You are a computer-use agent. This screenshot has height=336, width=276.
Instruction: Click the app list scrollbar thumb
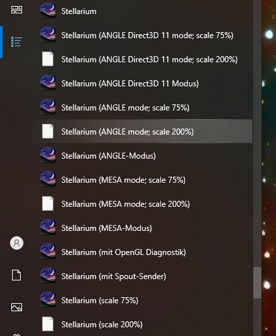click(x=257, y=282)
